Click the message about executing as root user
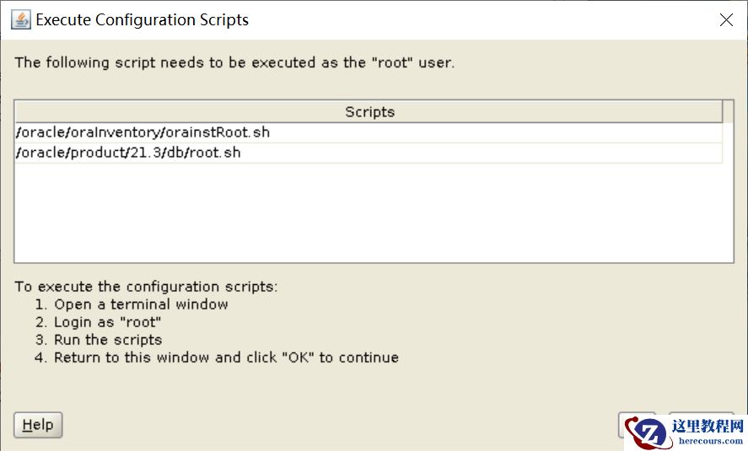 tap(234, 62)
